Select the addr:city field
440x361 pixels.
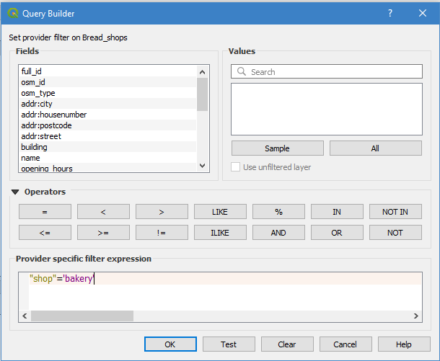pos(37,104)
